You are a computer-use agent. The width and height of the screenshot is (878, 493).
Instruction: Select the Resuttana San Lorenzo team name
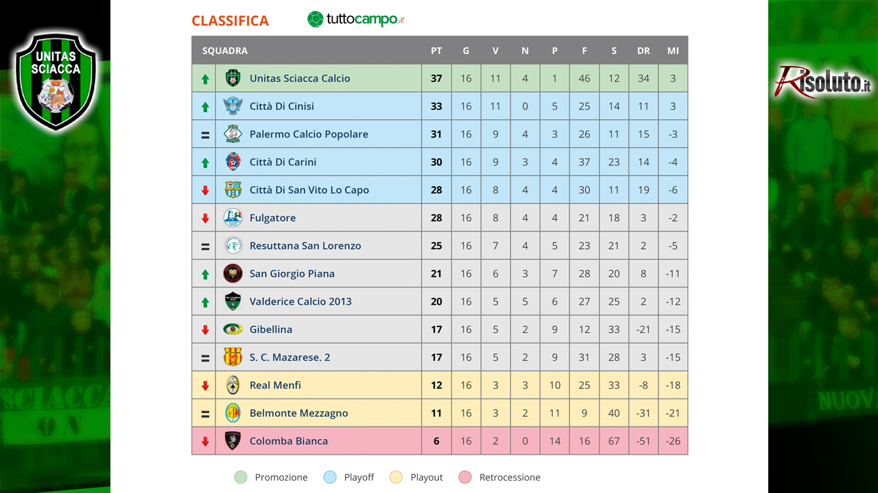click(x=305, y=246)
